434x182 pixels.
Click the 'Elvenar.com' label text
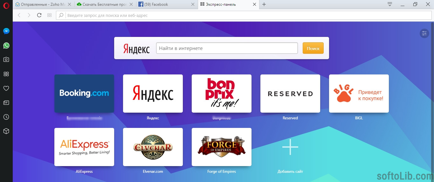point(153,171)
